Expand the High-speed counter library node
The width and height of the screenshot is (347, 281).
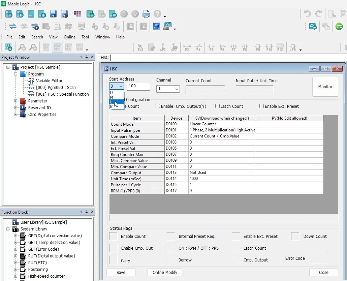coord(16,276)
